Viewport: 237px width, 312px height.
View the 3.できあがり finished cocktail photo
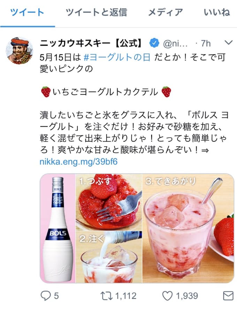[x=188, y=228]
